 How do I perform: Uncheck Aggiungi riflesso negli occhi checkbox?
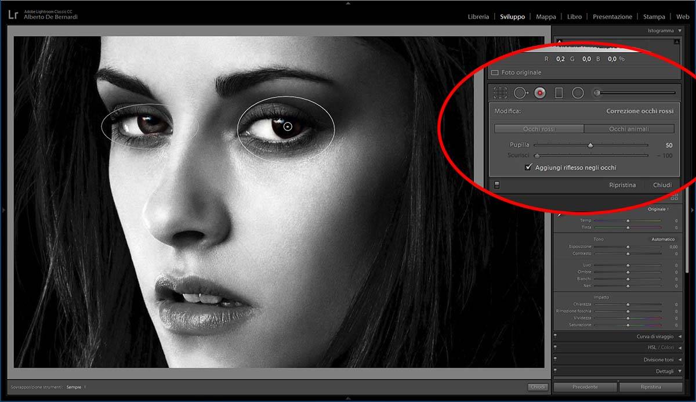point(528,168)
